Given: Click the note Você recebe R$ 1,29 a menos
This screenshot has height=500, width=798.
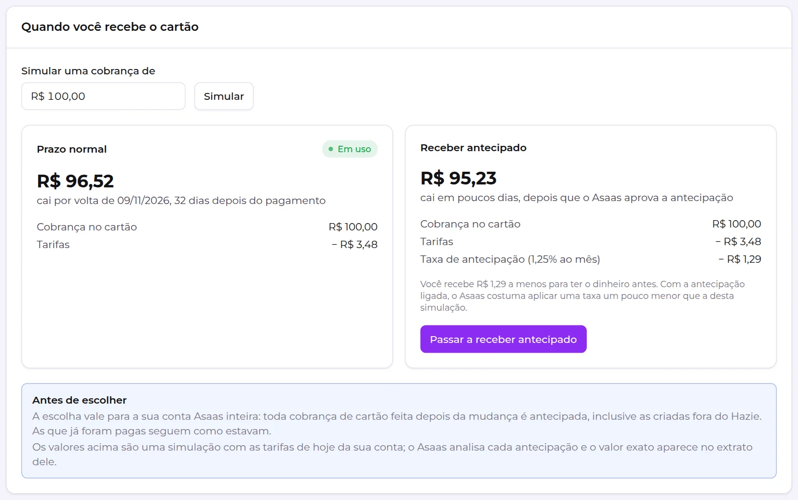Looking at the screenshot, I should [582, 296].
